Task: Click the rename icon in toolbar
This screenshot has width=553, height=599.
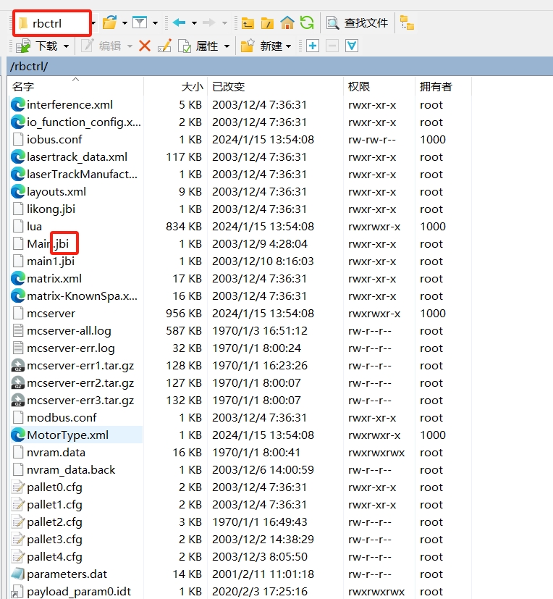Action: 164,46
